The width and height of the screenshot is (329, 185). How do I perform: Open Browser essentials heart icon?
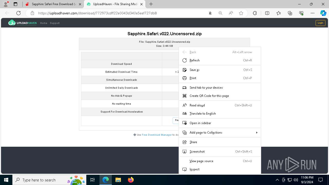click(x=301, y=13)
